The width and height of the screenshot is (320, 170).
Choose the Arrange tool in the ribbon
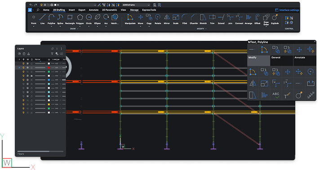[249, 19]
